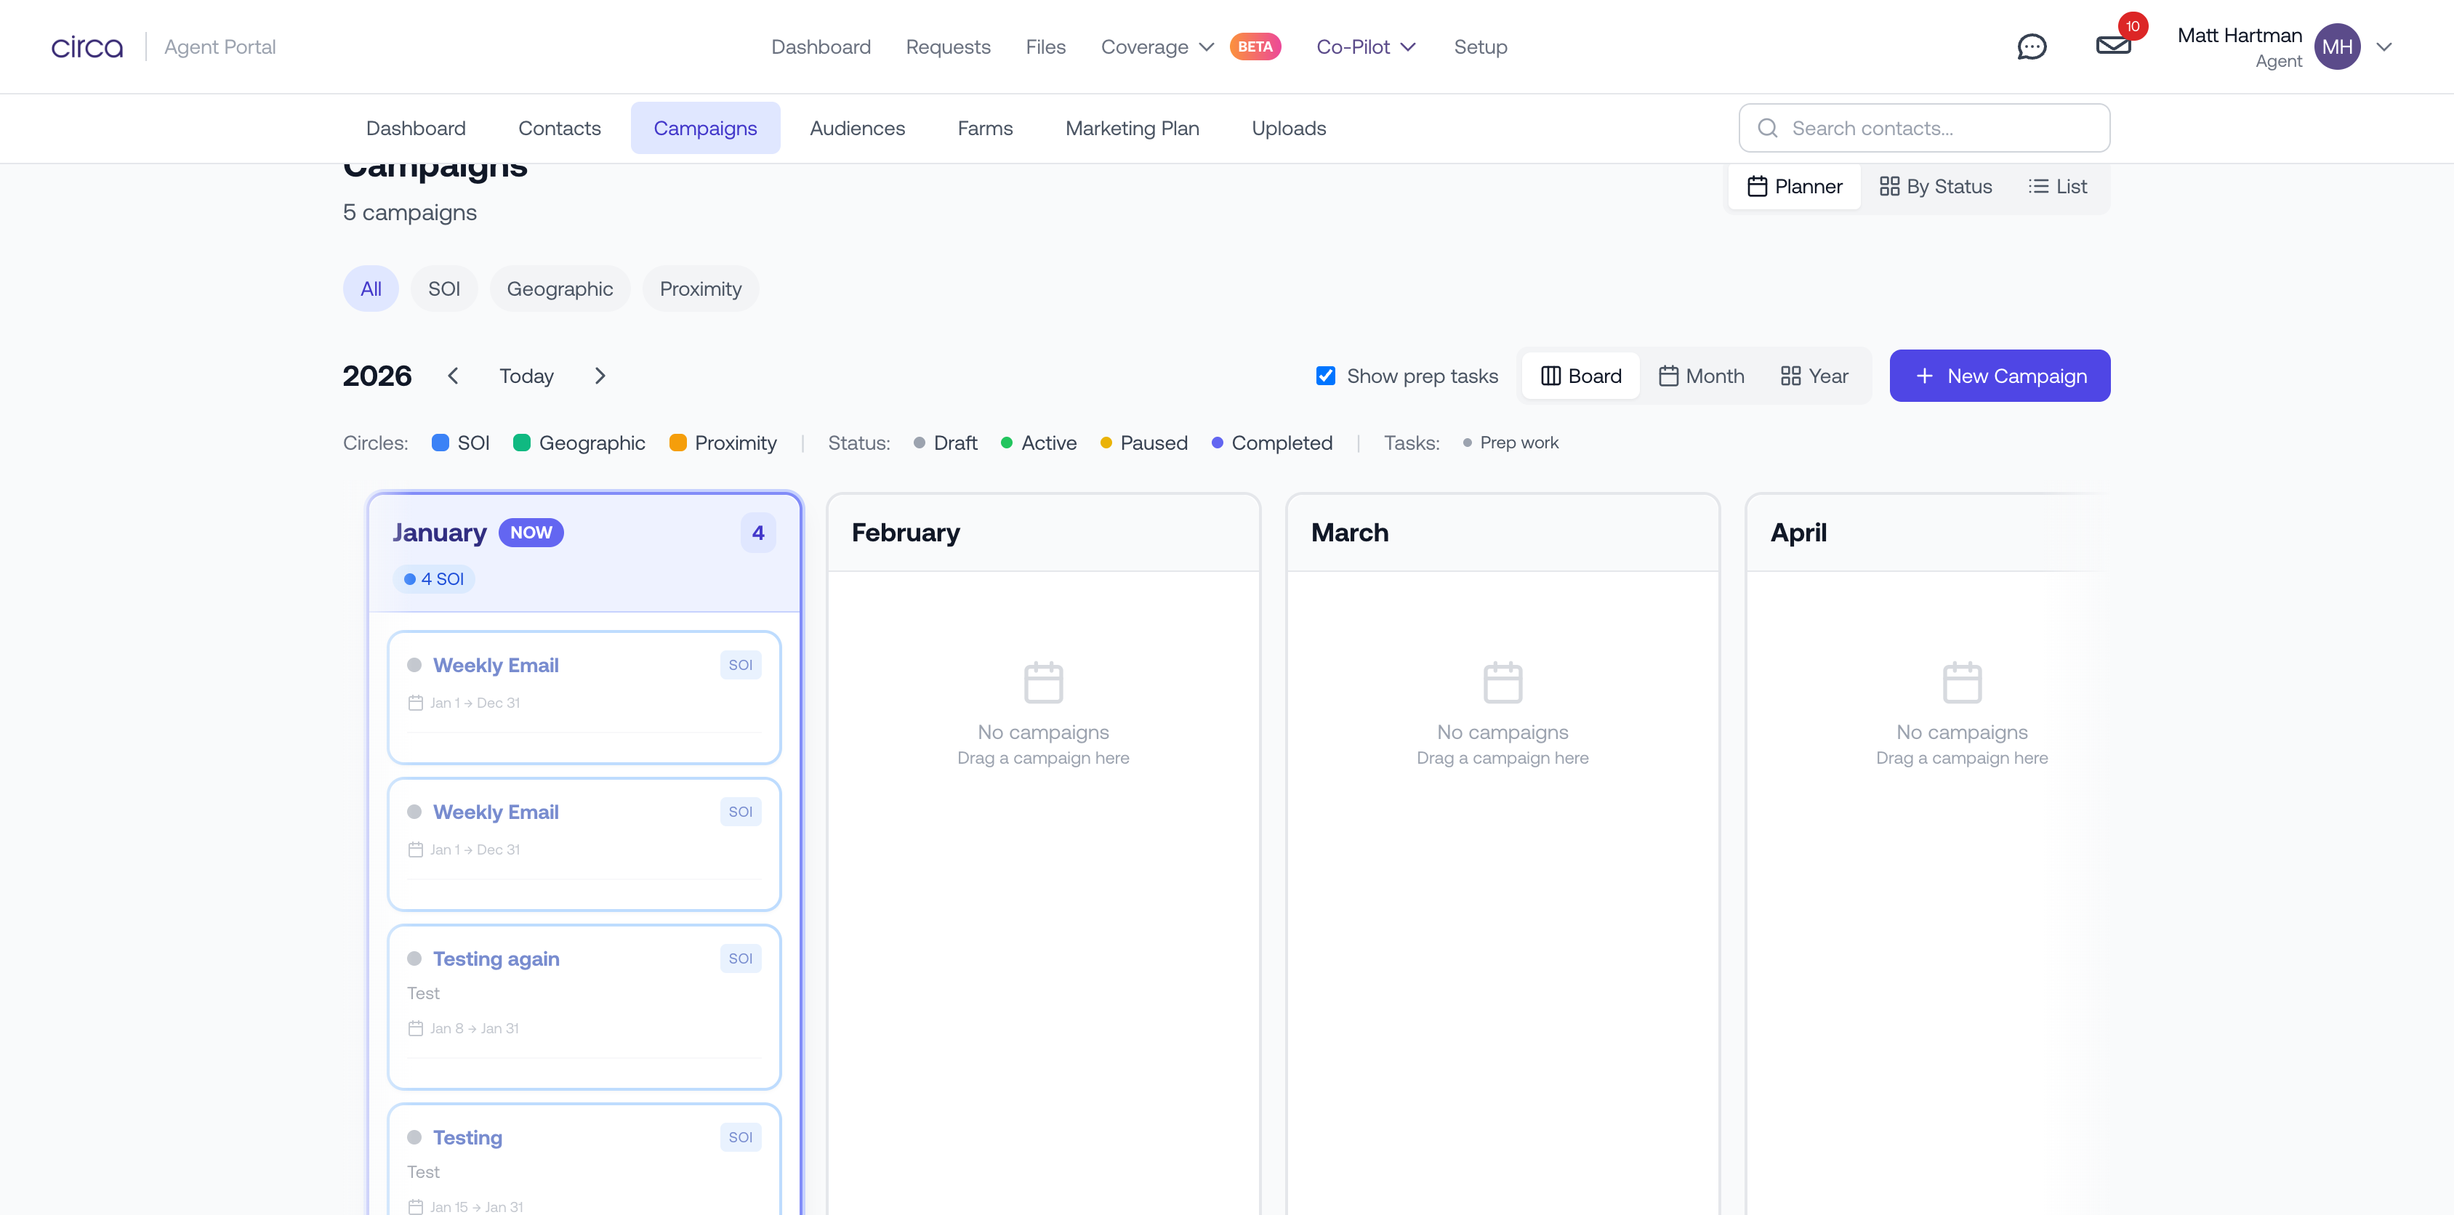Viewport: 2454px width, 1215px height.
Task: Open the Audiences tab
Action: click(x=856, y=129)
